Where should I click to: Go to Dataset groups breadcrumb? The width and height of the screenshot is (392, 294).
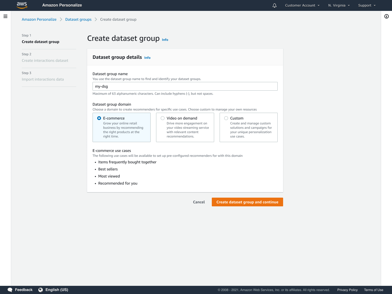click(x=78, y=19)
